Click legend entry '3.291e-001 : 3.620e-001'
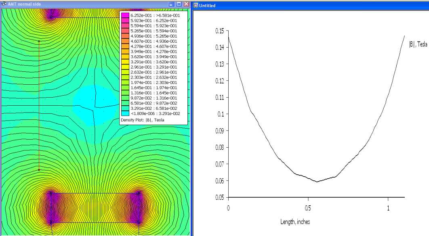This screenshot has width=429, height=236. point(154,62)
